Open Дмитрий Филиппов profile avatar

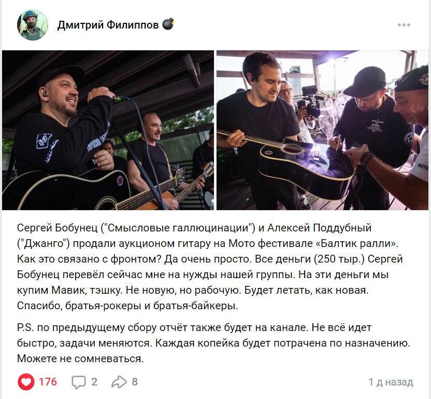[33, 25]
